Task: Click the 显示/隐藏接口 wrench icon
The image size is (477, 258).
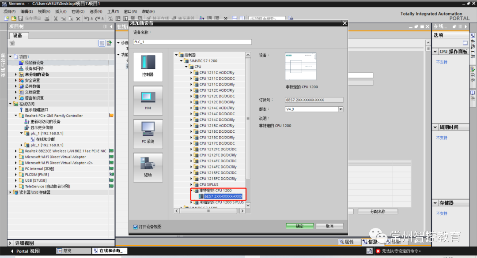Action: coord(21,110)
